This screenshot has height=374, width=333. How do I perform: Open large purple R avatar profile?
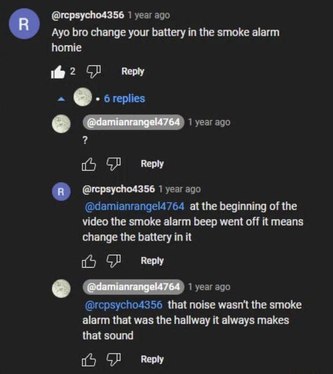click(x=24, y=24)
